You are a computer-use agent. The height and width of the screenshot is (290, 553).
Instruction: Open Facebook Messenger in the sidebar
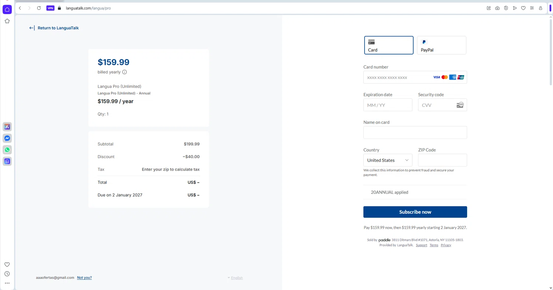pos(7,138)
